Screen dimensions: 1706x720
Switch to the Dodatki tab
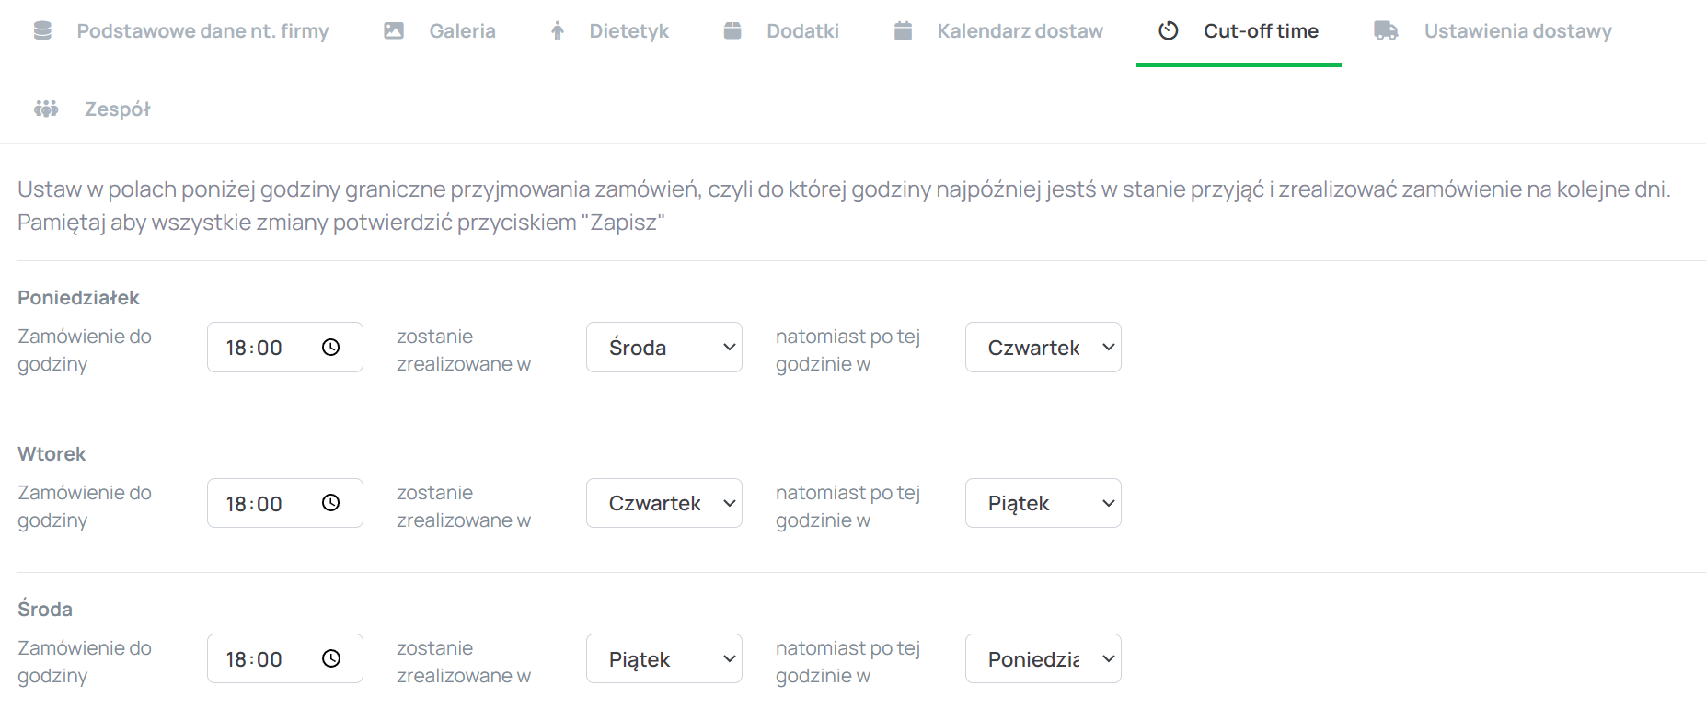coord(802,31)
